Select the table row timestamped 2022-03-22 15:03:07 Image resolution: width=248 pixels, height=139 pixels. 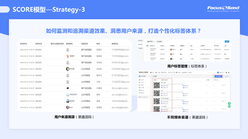[x=75, y=88]
